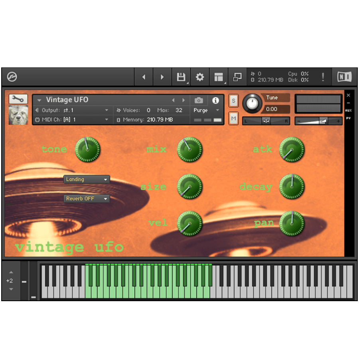Viewport: 359px width, 359px height.
Task: Open the Purge dropdown menu
Action: (x=206, y=110)
